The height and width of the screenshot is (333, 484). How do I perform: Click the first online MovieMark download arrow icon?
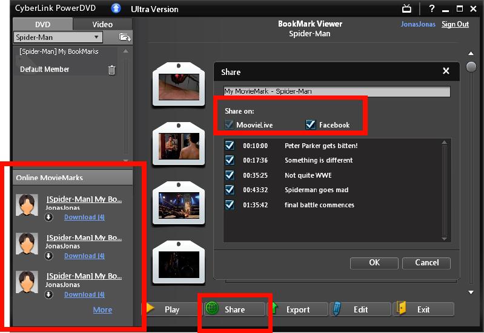(x=49, y=217)
